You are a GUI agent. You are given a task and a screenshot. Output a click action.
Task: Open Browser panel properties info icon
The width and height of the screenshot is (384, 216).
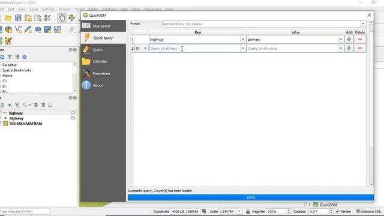pyautogui.click(x=25, y=57)
